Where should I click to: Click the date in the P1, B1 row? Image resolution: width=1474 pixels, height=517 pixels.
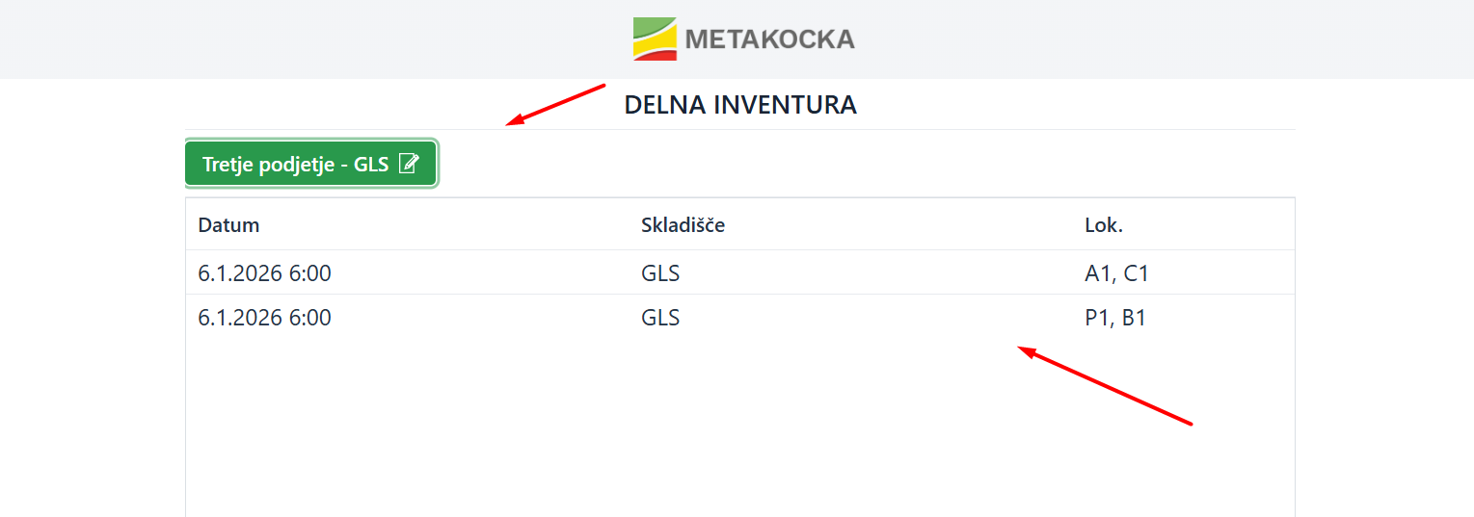coord(264,317)
